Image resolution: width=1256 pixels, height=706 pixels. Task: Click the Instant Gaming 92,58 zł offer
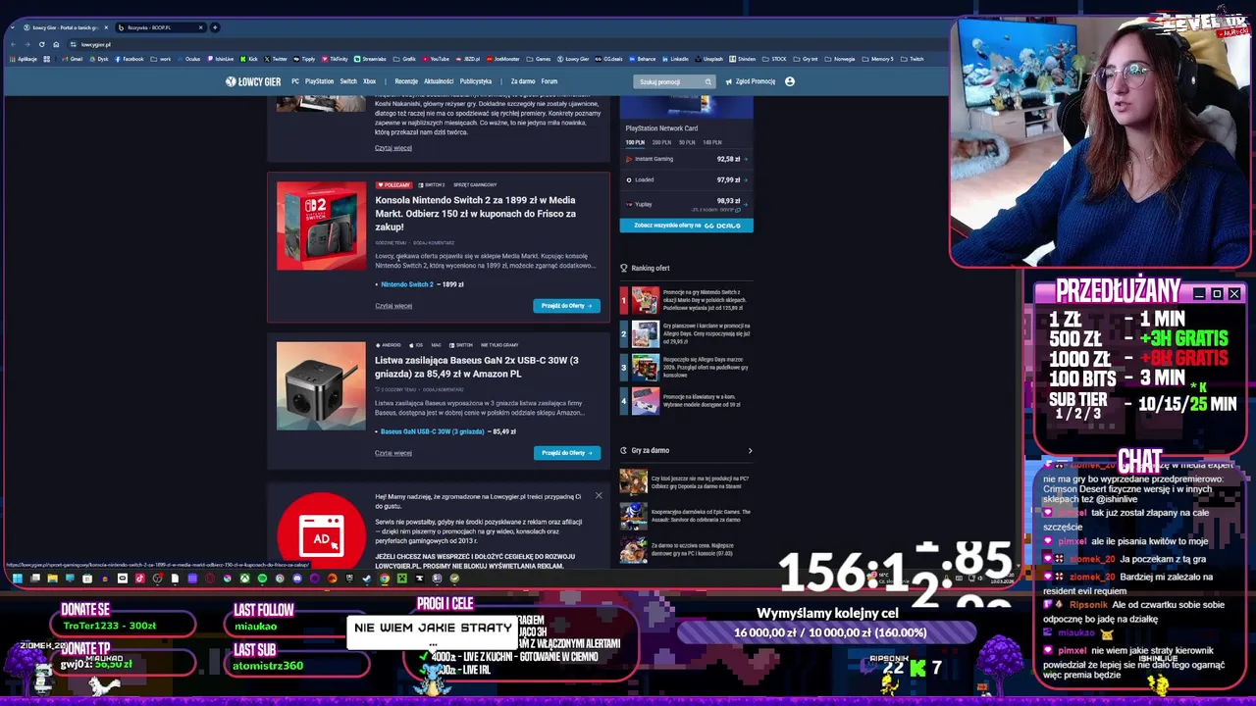[x=687, y=159]
